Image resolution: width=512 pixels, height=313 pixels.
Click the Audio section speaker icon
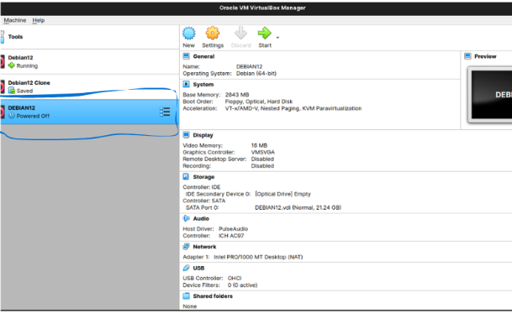(186, 218)
